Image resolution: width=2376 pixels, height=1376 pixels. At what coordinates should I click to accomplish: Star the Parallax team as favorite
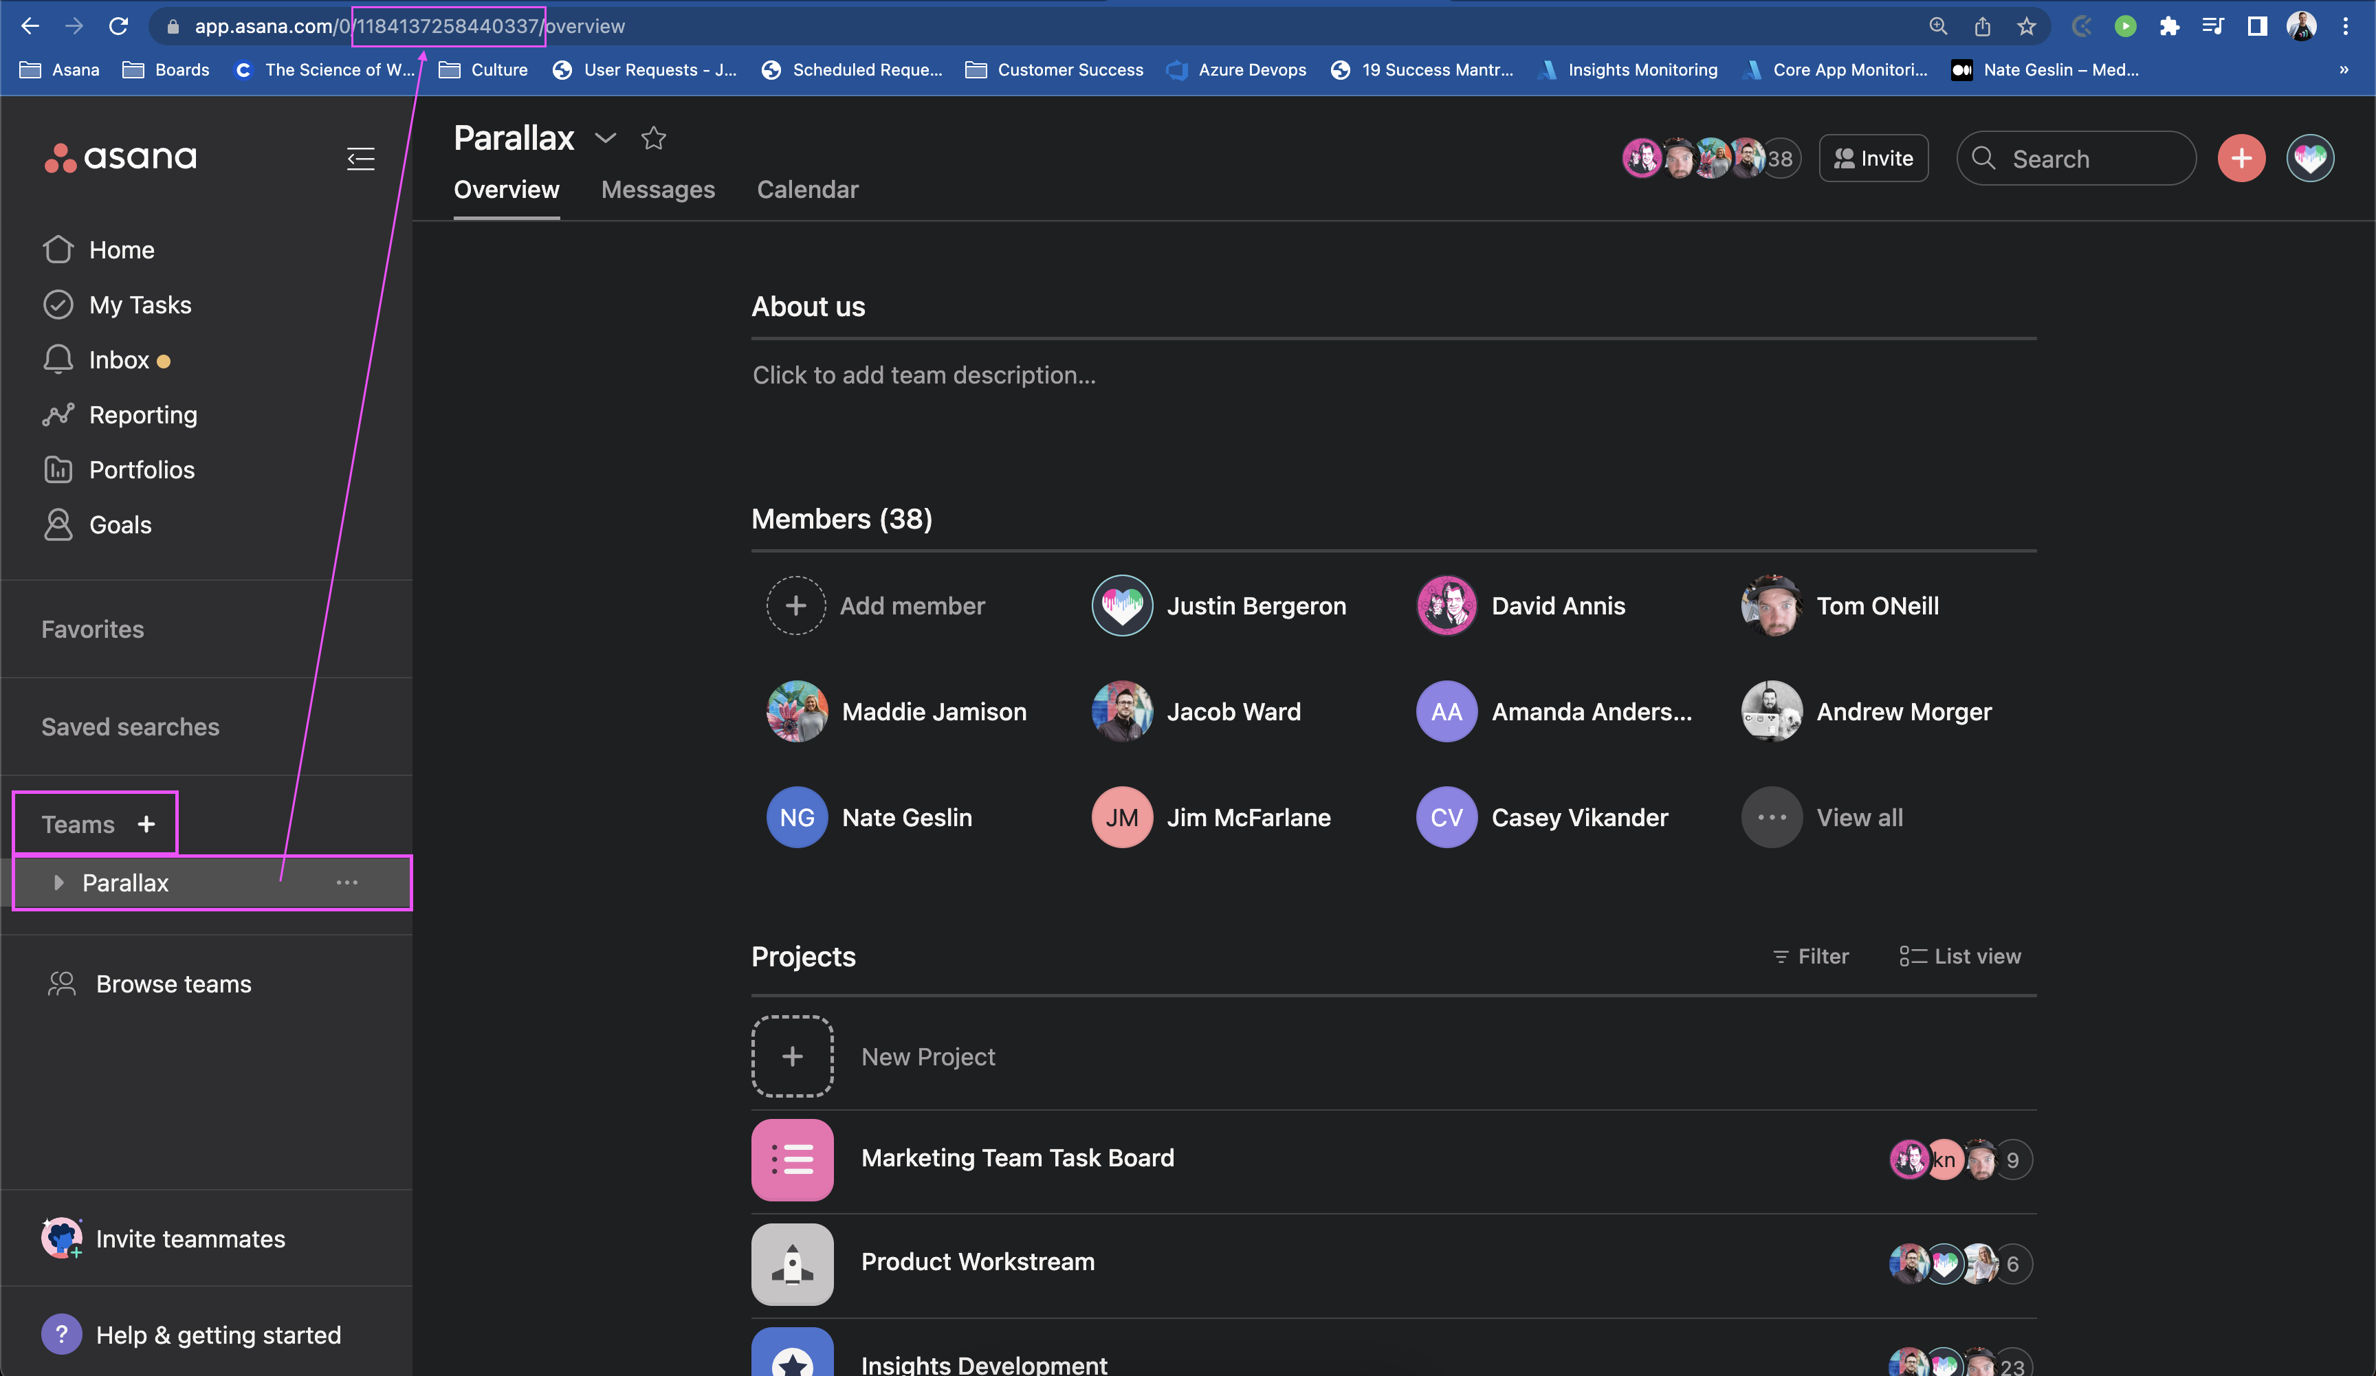tap(653, 139)
